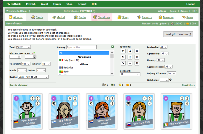
Task: Click the deck count icon showing 20/300
Action: (x=172, y=24)
